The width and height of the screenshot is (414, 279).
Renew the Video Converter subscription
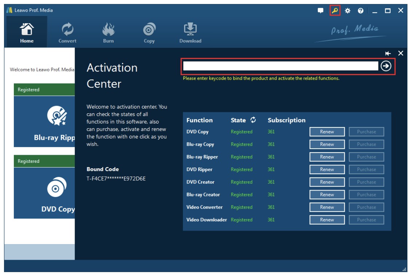tap(327, 207)
